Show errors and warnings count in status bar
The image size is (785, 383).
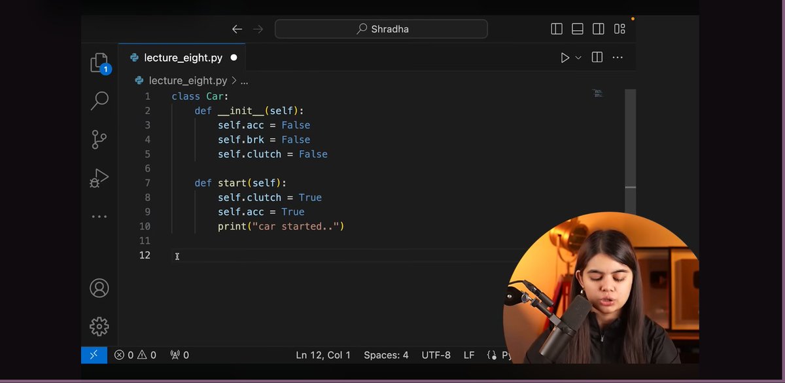135,355
